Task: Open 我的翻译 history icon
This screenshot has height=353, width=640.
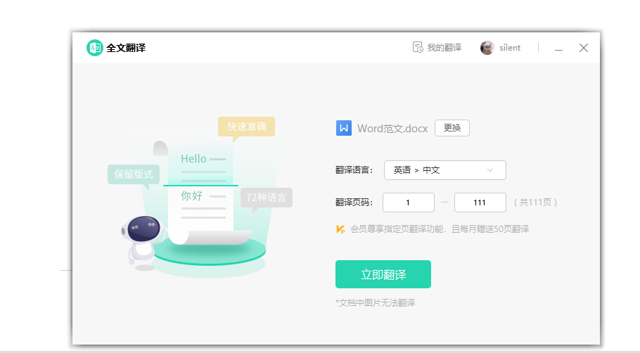Action: tap(418, 47)
